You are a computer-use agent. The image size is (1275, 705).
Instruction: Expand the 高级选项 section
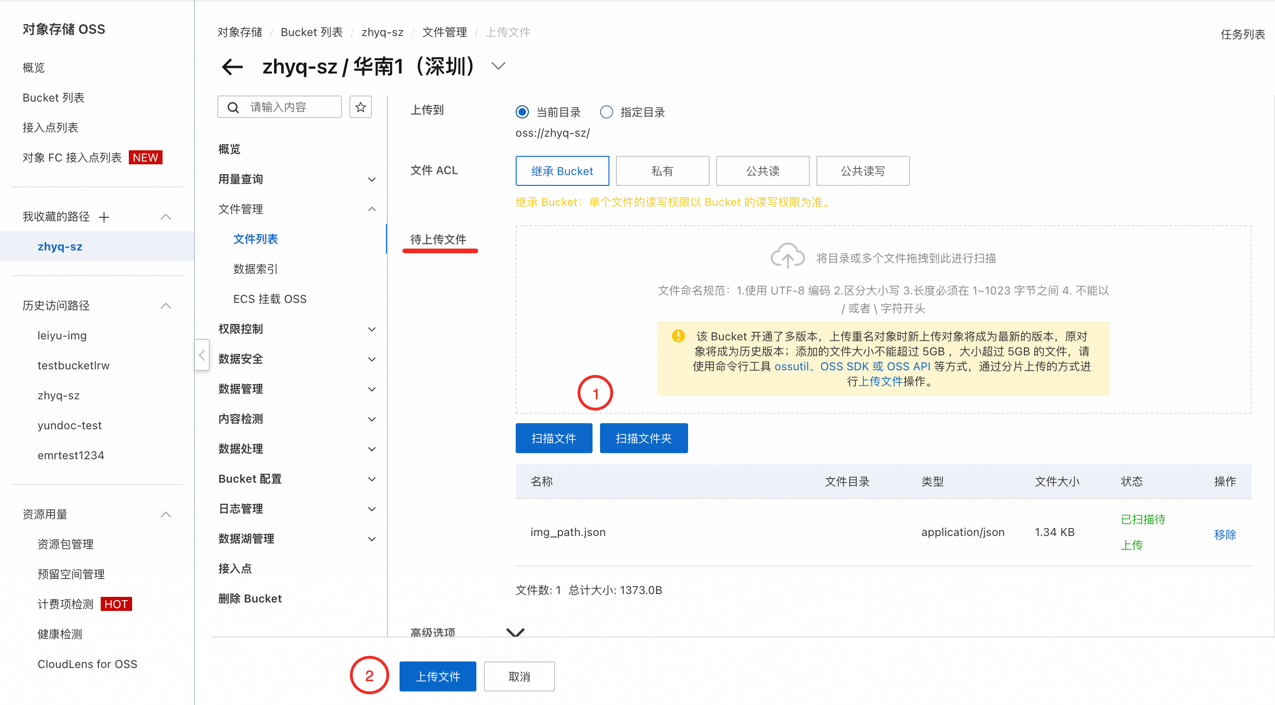click(x=515, y=632)
